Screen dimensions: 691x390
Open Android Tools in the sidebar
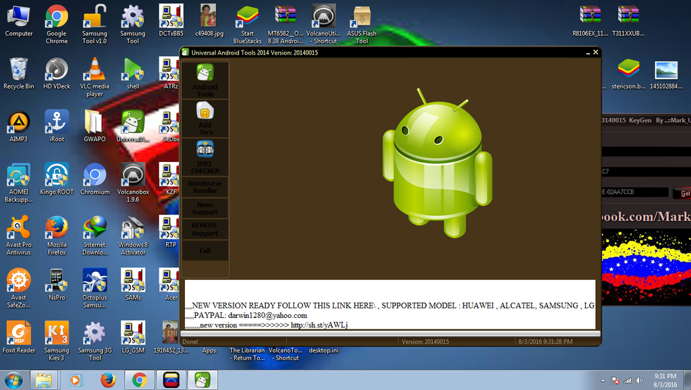[205, 80]
